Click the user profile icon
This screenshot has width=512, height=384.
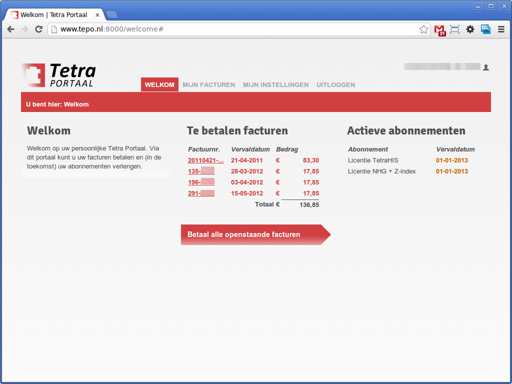[x=485, y=67]
